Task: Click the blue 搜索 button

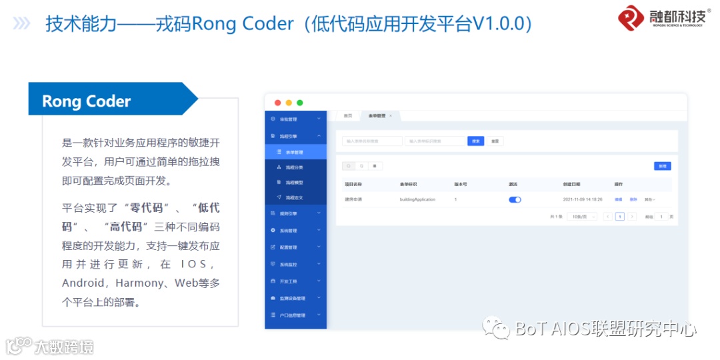Action: coord(476,141)
